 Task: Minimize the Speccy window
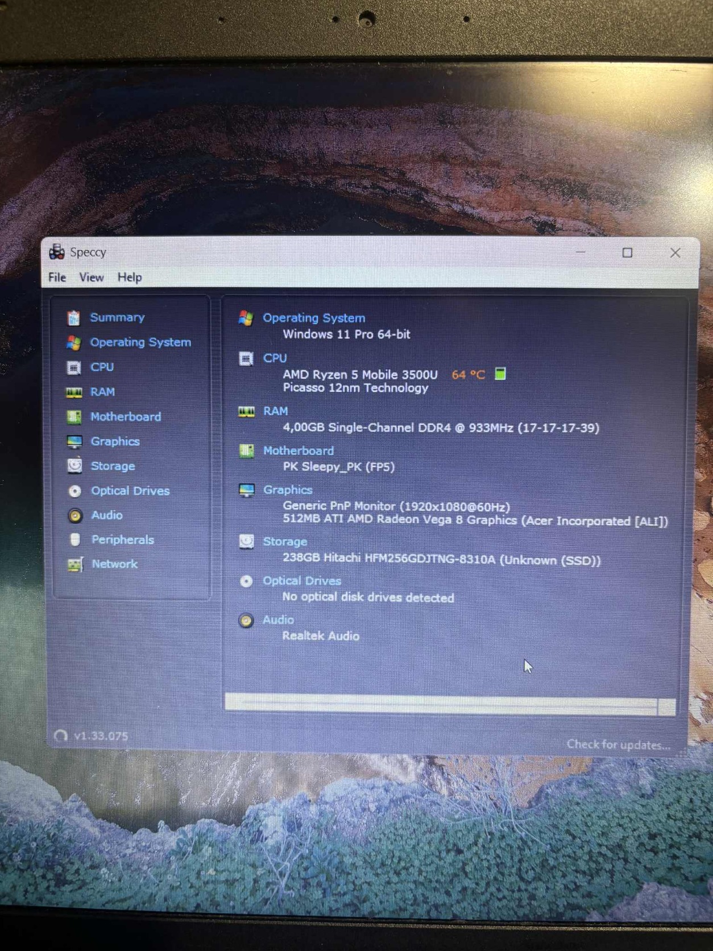coord(581,252)
